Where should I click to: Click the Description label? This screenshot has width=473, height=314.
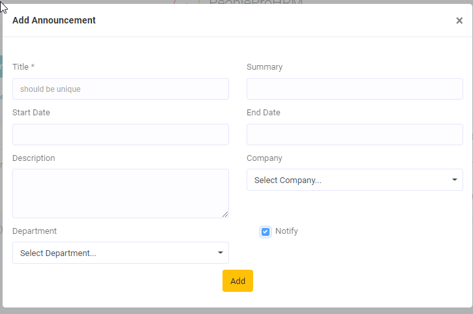pyautogui.click(x=34, y=158)
